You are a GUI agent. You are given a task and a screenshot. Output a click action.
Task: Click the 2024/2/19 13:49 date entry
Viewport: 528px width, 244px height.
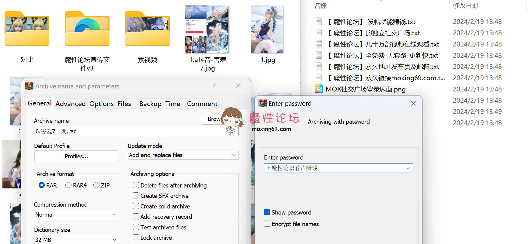tap(477, 112)
